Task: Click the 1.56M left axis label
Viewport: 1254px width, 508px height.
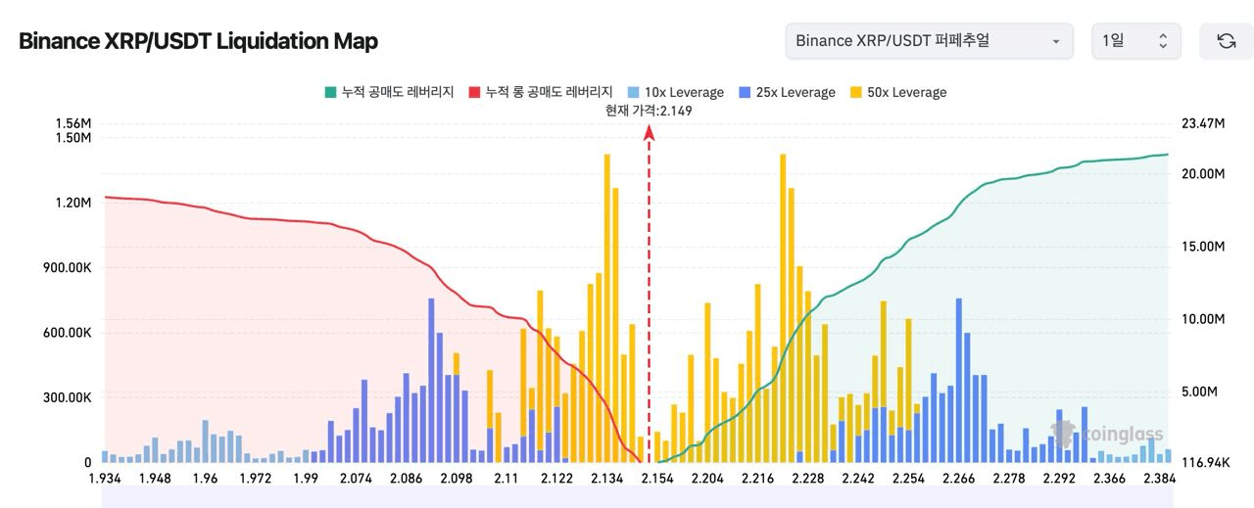Action: click(73, 123)
